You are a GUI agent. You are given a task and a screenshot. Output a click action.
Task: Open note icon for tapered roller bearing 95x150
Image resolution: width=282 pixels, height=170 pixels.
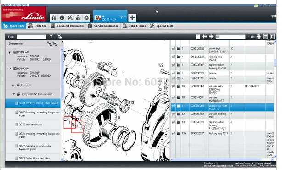[x=178, y=65]
